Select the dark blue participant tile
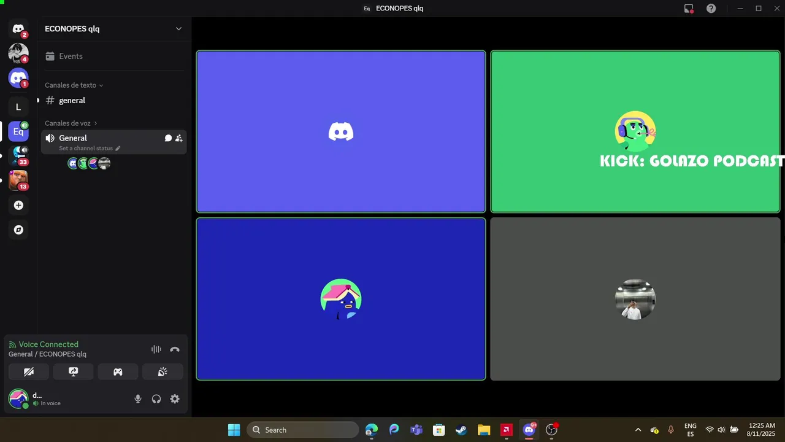The height and width of the screenshot is (442, 785). point(341,299)
